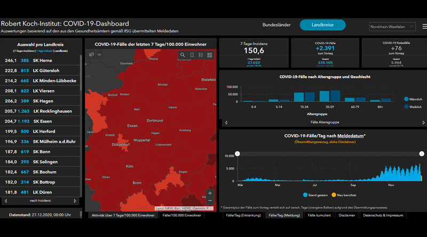Open the Disclaimer tab

point(346,215)
